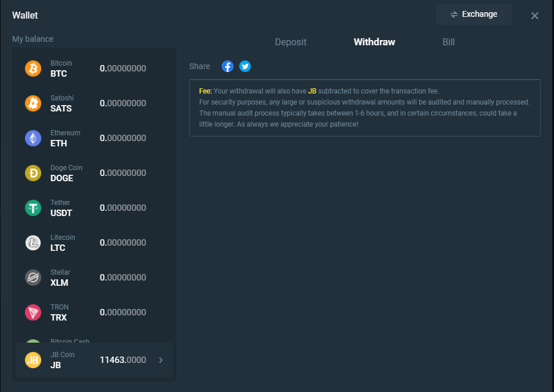Share via the Facebook icon
Image resolution: width=554 pixels, height=392 pixels.
pos(228,66)
